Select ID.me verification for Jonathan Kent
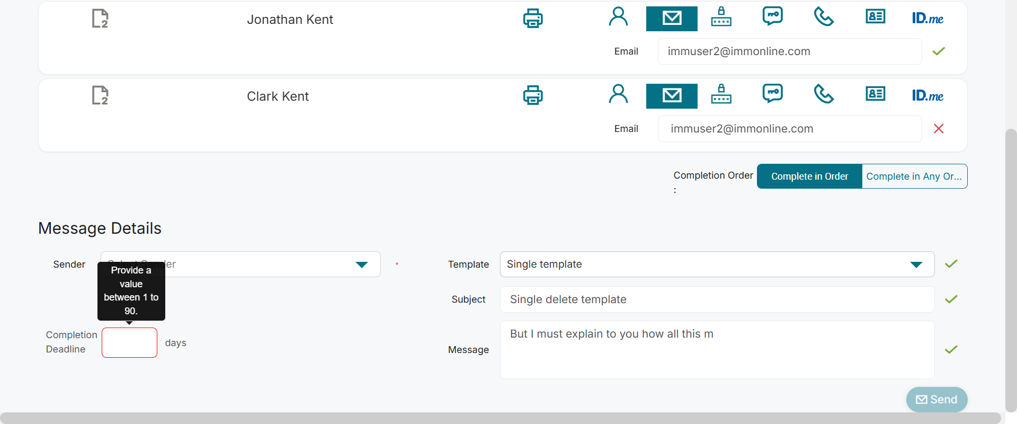The height and width of the screenshot is (424, 1017). 927,19
